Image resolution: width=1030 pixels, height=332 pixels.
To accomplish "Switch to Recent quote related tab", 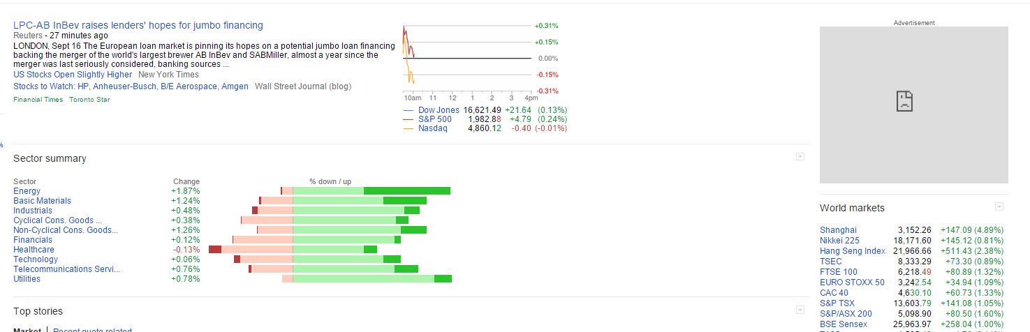I will click(x=92, y=330).
